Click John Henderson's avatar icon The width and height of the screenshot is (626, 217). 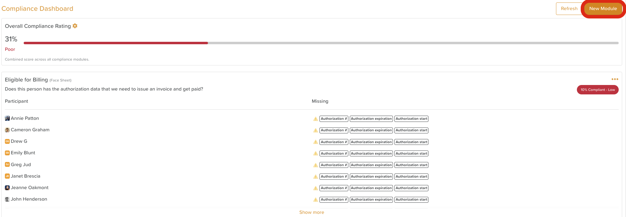7,199
